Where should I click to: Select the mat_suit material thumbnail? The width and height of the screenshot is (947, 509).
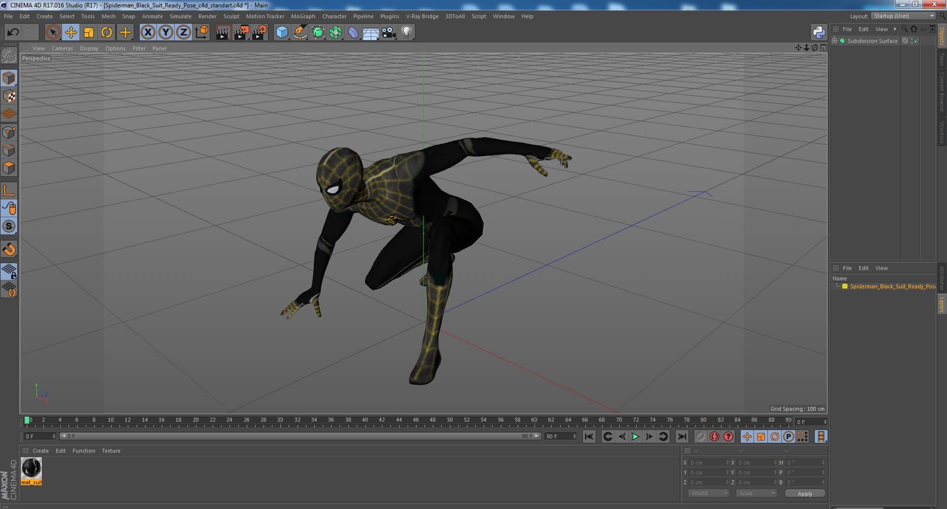[x=31, y=469]
